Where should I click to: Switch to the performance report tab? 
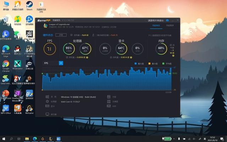coord(156,26)
